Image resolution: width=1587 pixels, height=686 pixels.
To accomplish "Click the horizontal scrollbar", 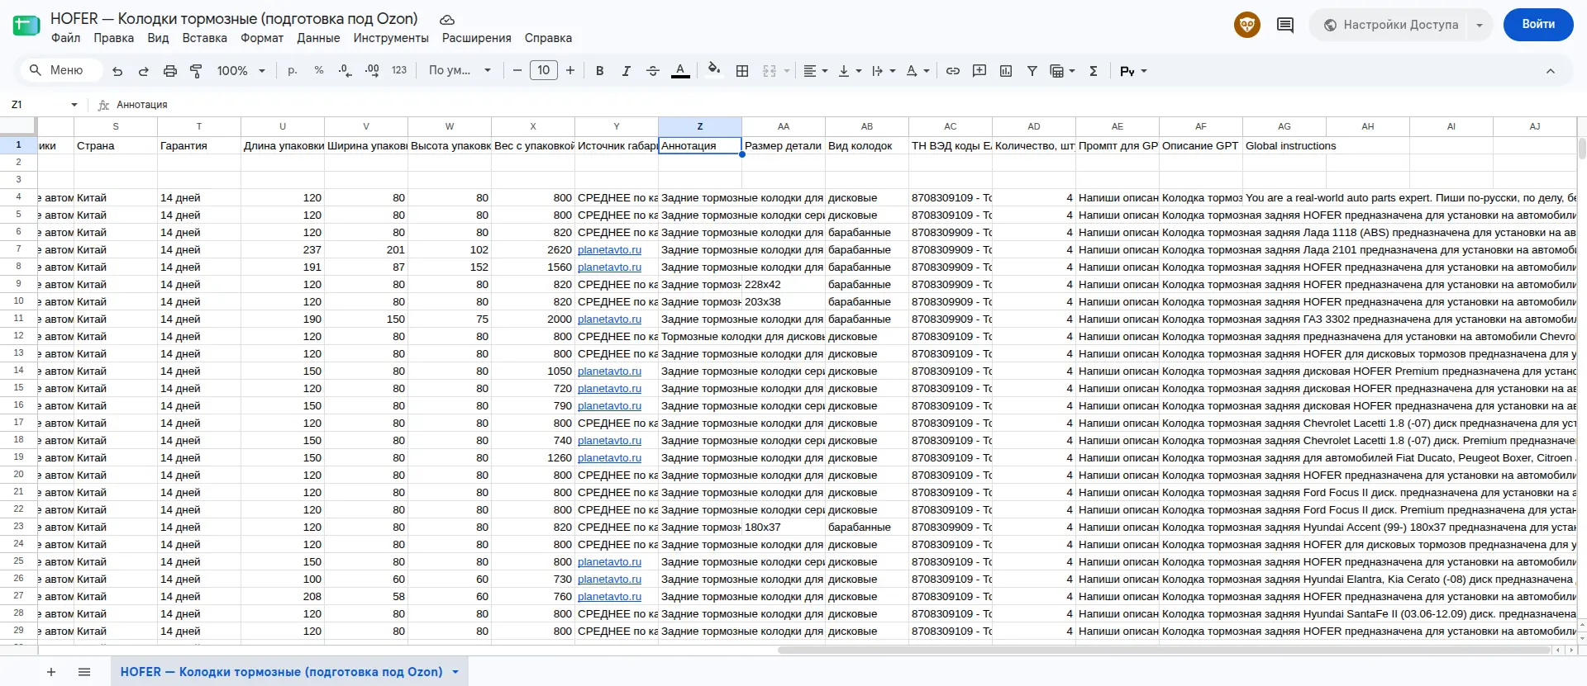I will [1164, 651].
